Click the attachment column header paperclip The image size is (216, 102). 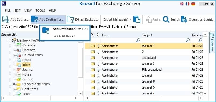[98, 35]
